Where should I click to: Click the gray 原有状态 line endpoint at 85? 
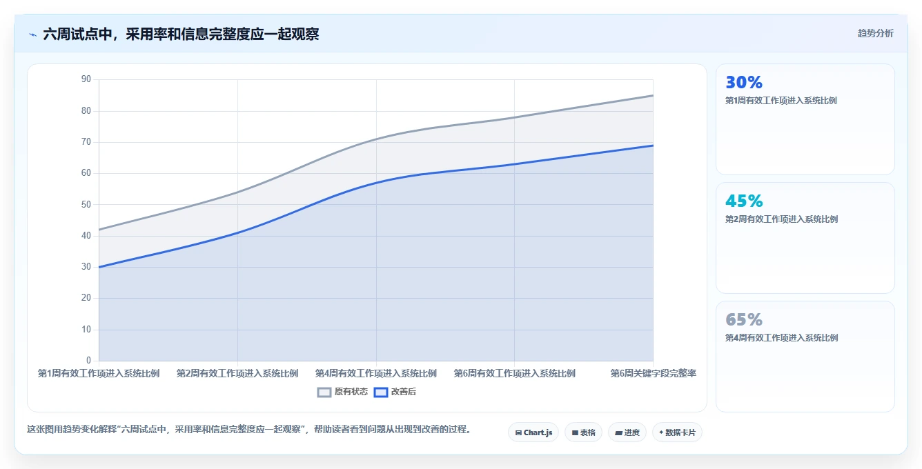coord(653,95)
